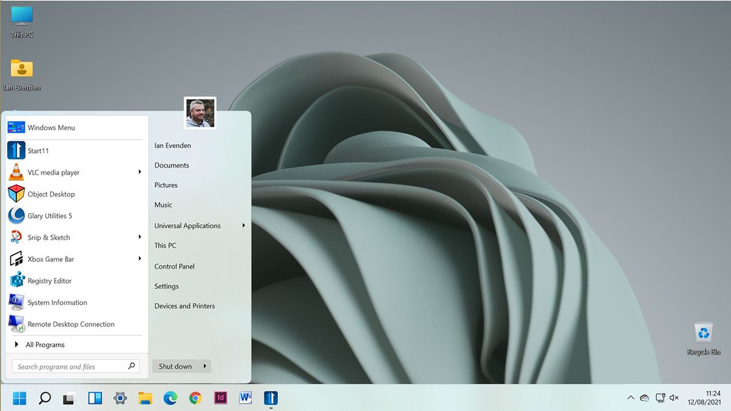Viewport: 731px width, 411px height.
Task: Open the Windows Menu icon entry
Action: point(16,127)
